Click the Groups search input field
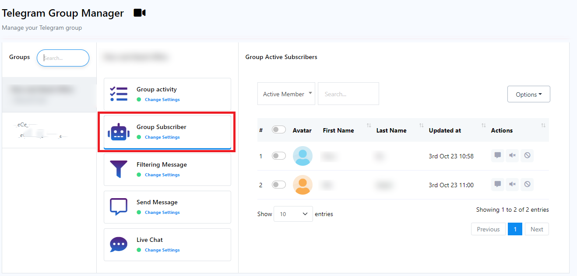The image size is (577, 276). click(63, 58)
